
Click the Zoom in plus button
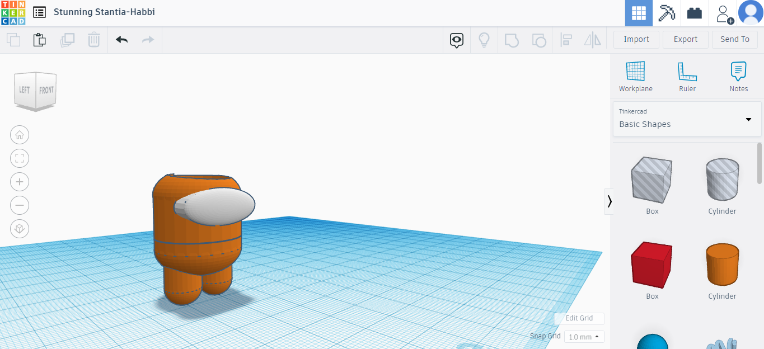coord(20,182)
